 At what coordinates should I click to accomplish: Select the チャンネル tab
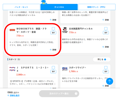click(x=59, y=7)
